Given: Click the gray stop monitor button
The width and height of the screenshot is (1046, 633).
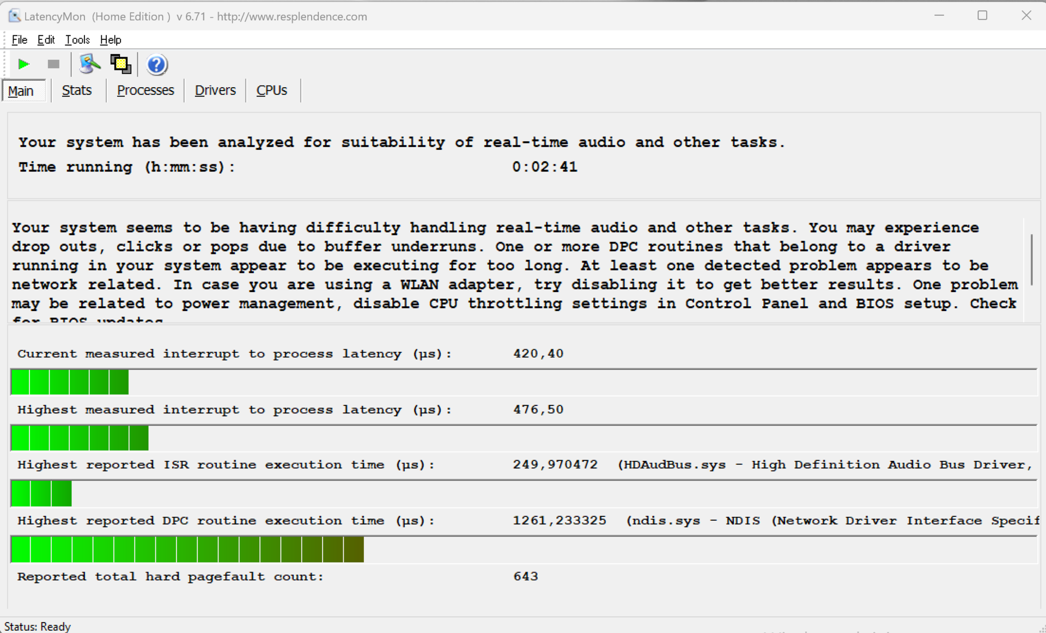Looking at the screenshot, I should click(53, 64).
